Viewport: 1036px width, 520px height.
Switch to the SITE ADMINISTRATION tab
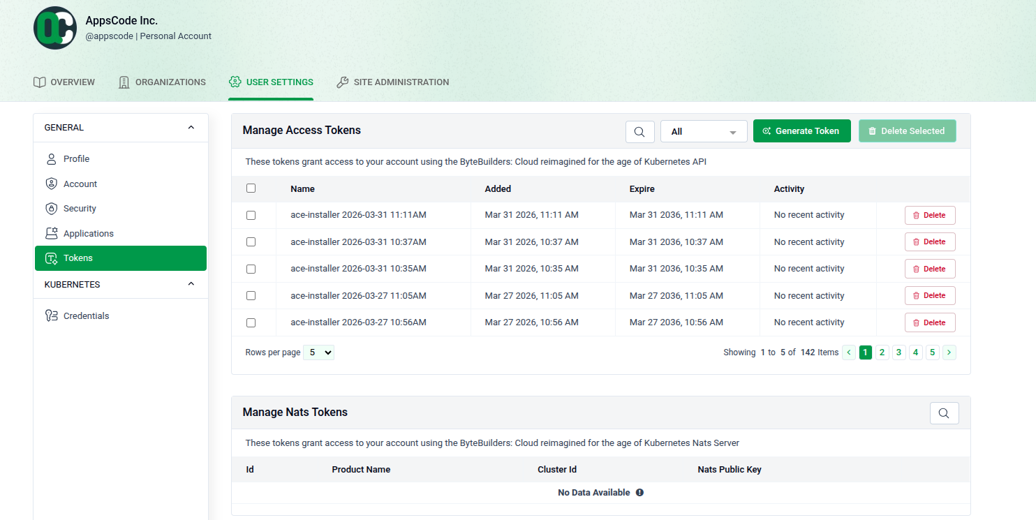[392, 82]
